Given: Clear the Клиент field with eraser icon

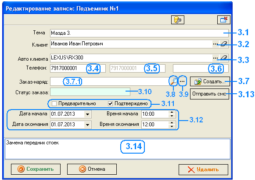Looking at the screenshot, I should pos(224,44).
